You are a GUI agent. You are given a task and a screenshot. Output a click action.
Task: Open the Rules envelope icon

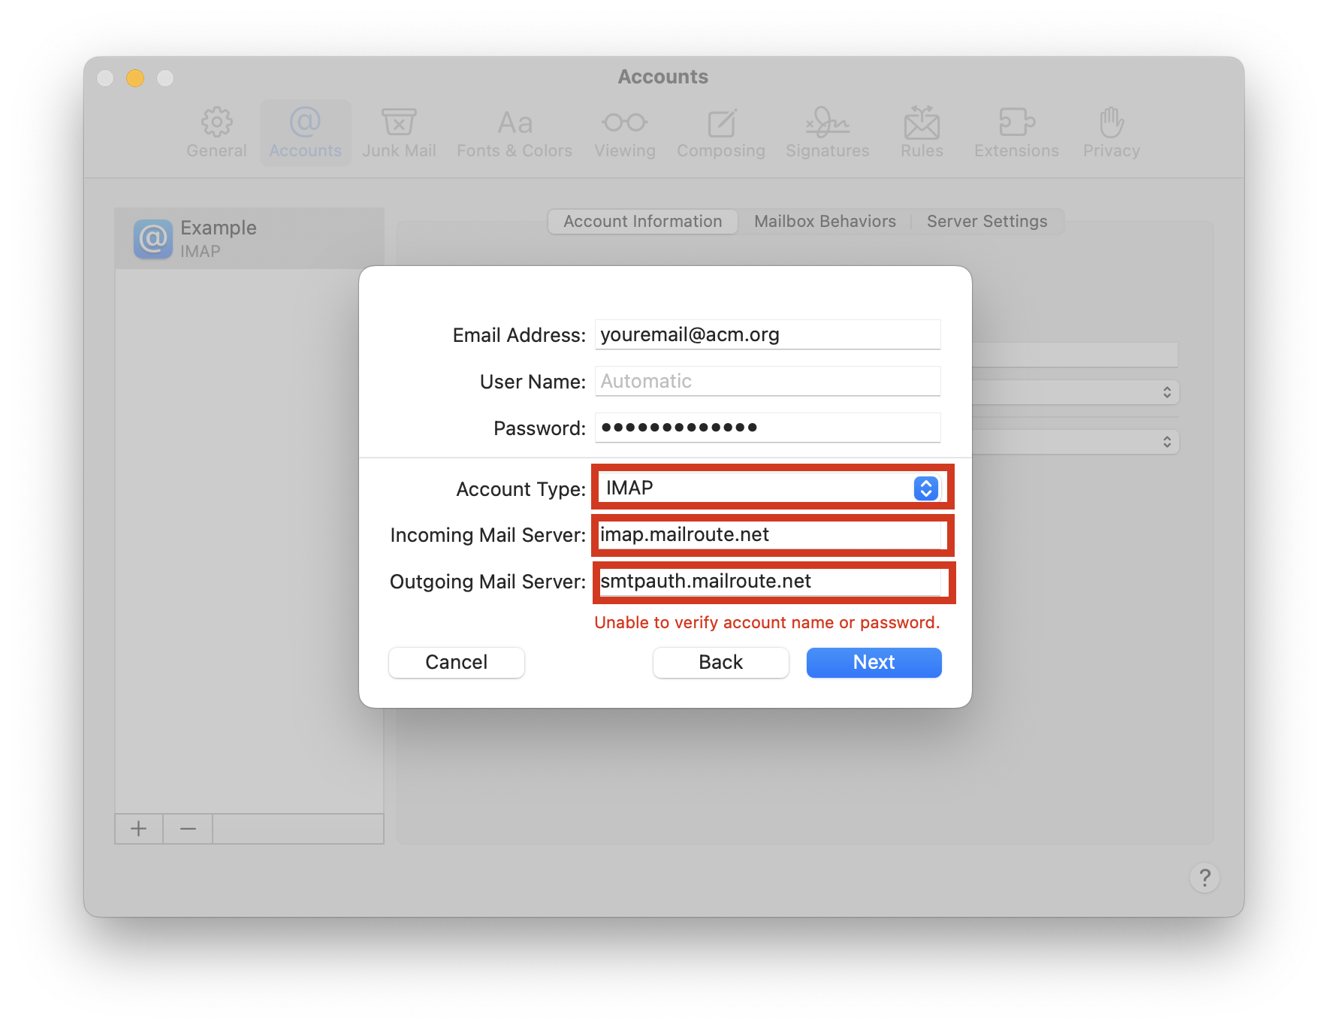[922, 133]
